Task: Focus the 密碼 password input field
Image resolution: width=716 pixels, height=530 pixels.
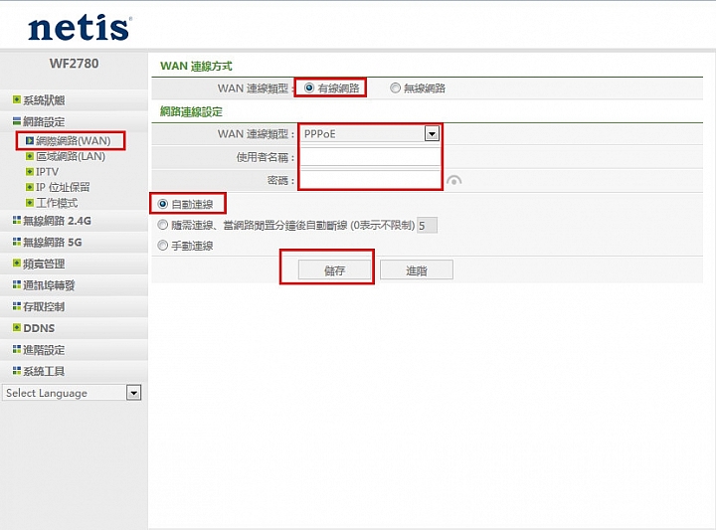Action: click(370, 180)
